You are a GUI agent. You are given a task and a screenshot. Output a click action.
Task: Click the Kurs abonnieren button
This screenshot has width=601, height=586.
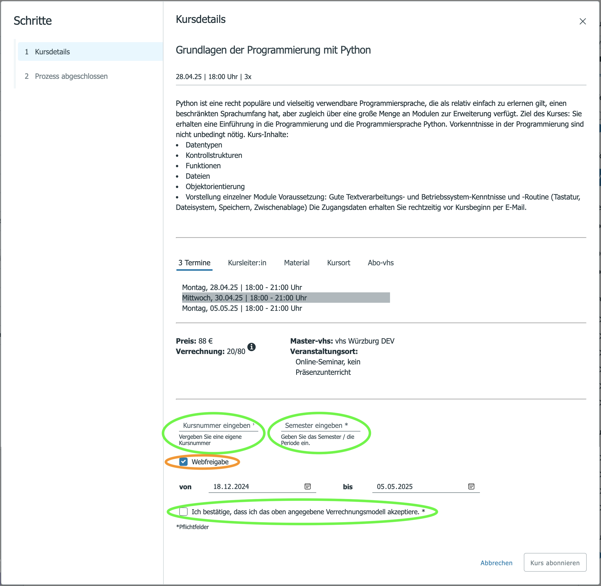[555, 563]
